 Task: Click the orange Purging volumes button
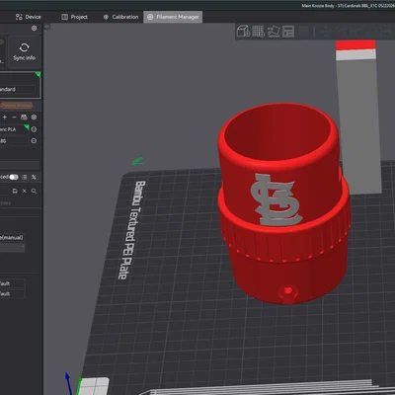[x=16, y=106]
